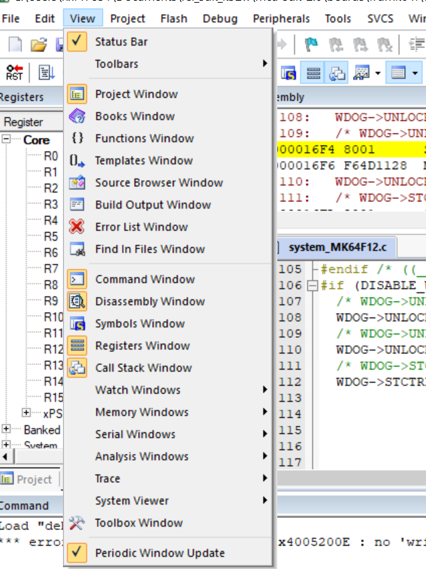Open the Project Window from View menu
Viewport: 426px width, 569px height.
pos(136,94)
